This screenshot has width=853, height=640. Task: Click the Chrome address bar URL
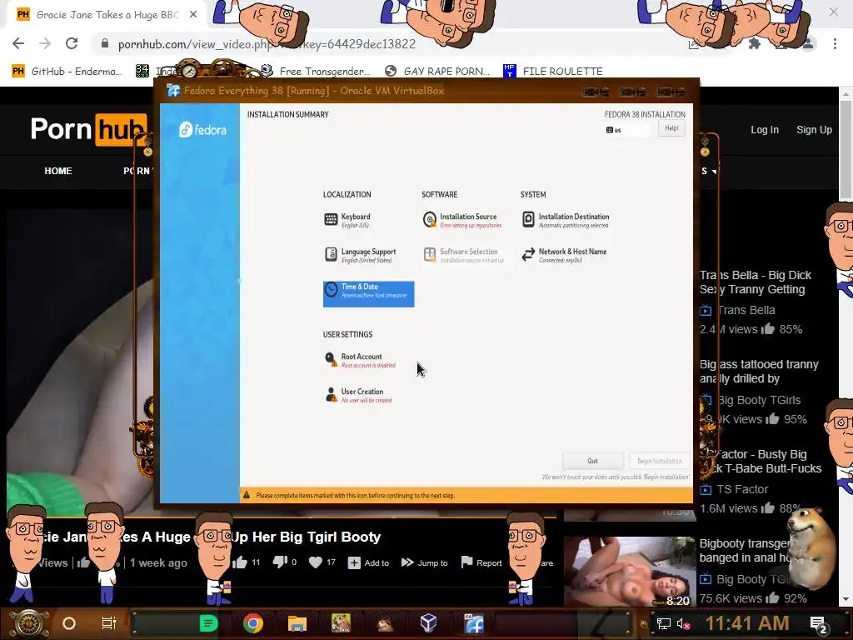tap(267, 44)
